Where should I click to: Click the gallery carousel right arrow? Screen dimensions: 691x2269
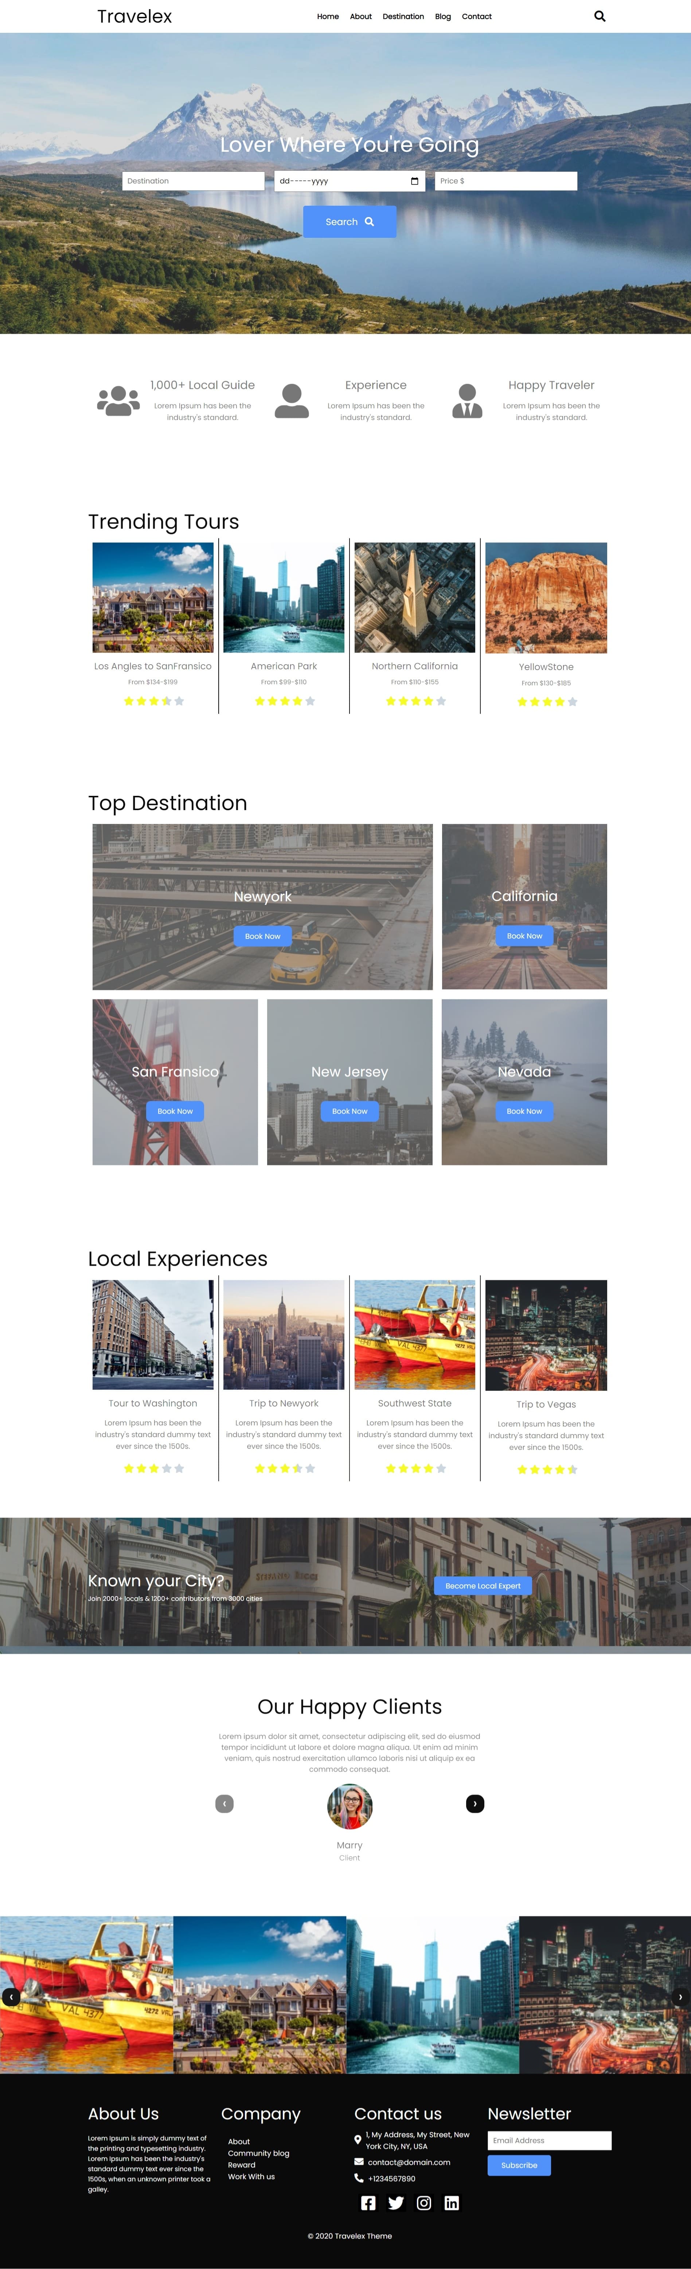680,1997
